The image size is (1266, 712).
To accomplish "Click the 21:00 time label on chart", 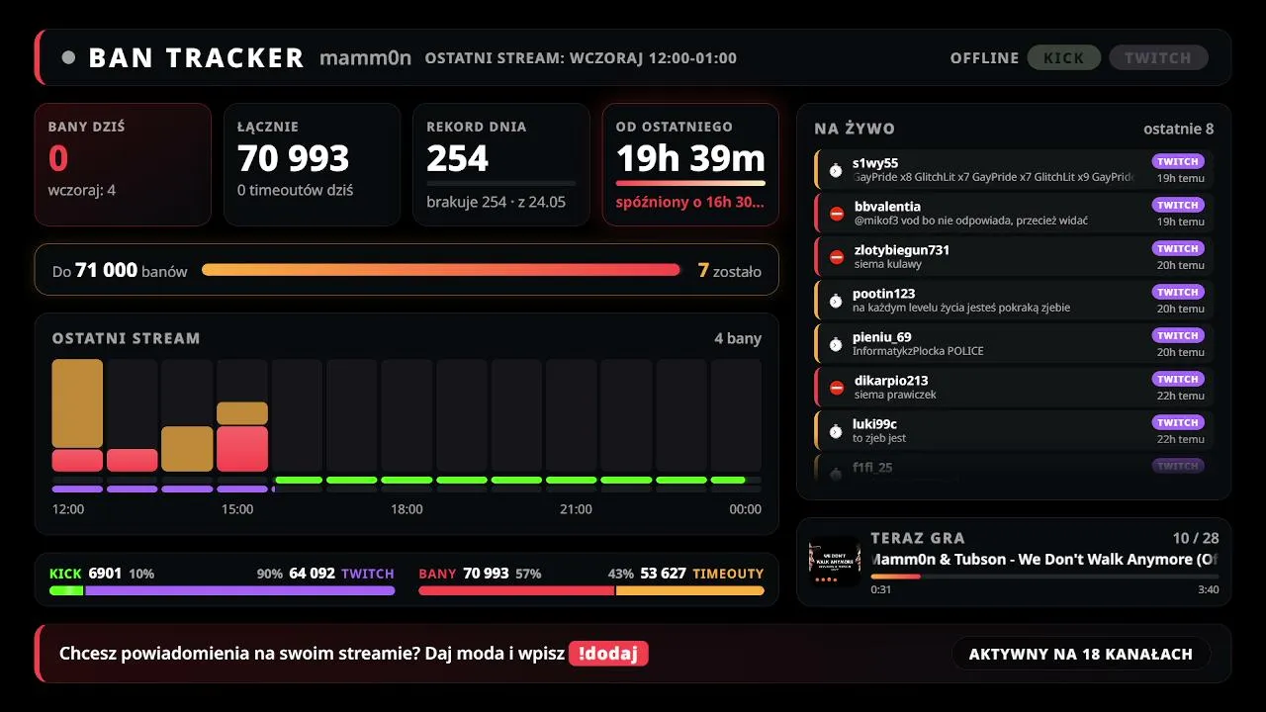I will 576,509.
